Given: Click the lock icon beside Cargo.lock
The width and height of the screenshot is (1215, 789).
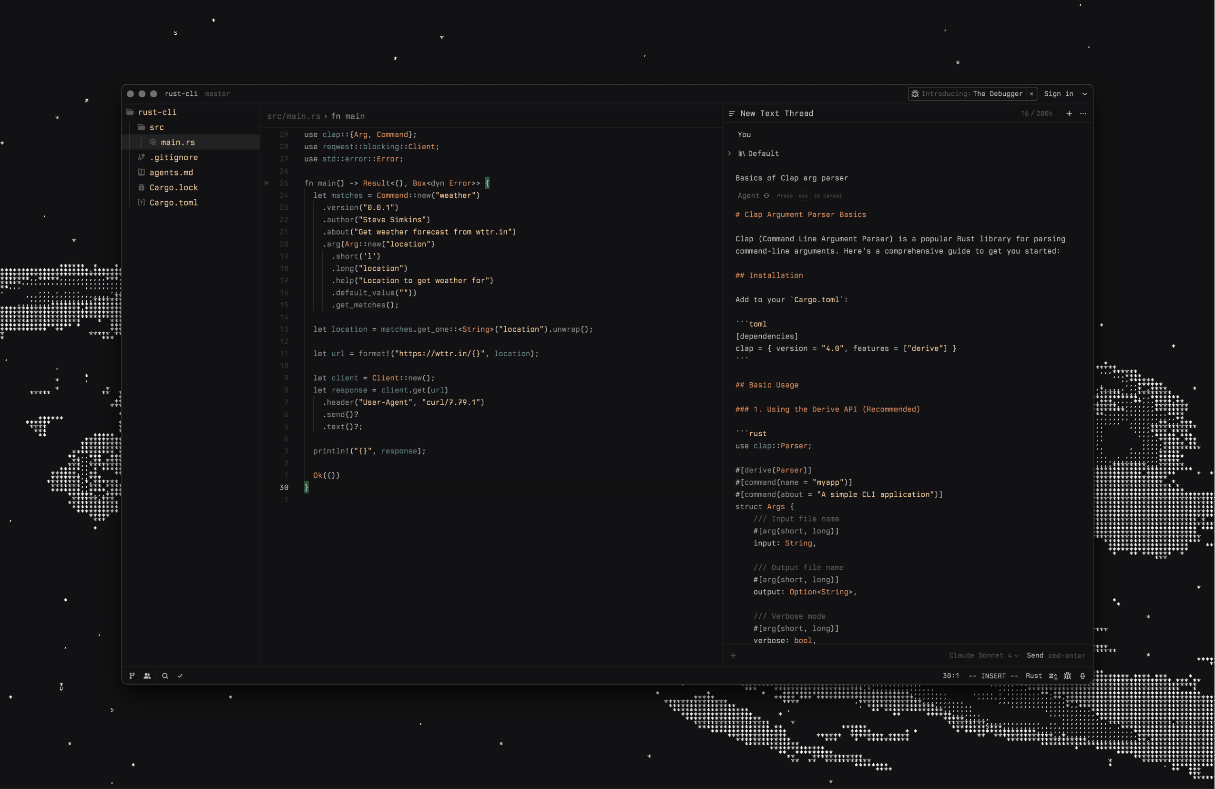Looking at the screenshot, I should [142, 187].
